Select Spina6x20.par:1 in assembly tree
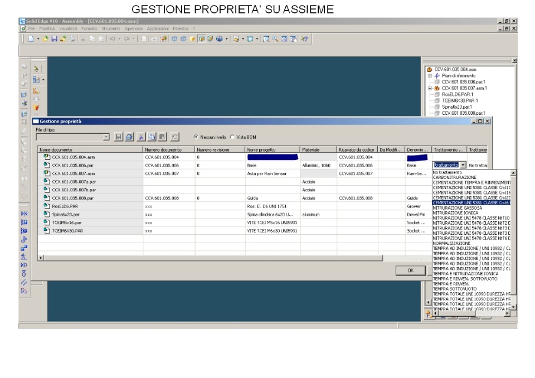The image size is (535, 378). 457,107
